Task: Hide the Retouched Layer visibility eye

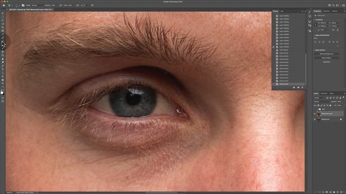Action: [315, 114]
